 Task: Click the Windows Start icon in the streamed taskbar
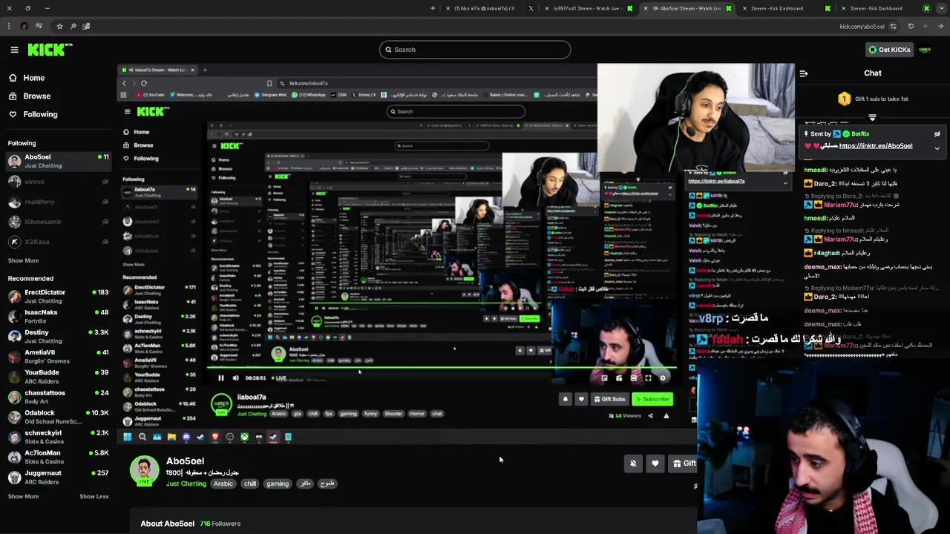pos(127,437)
